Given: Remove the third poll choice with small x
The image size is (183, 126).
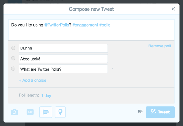Looking at the screenshot, I should point(112,69).
